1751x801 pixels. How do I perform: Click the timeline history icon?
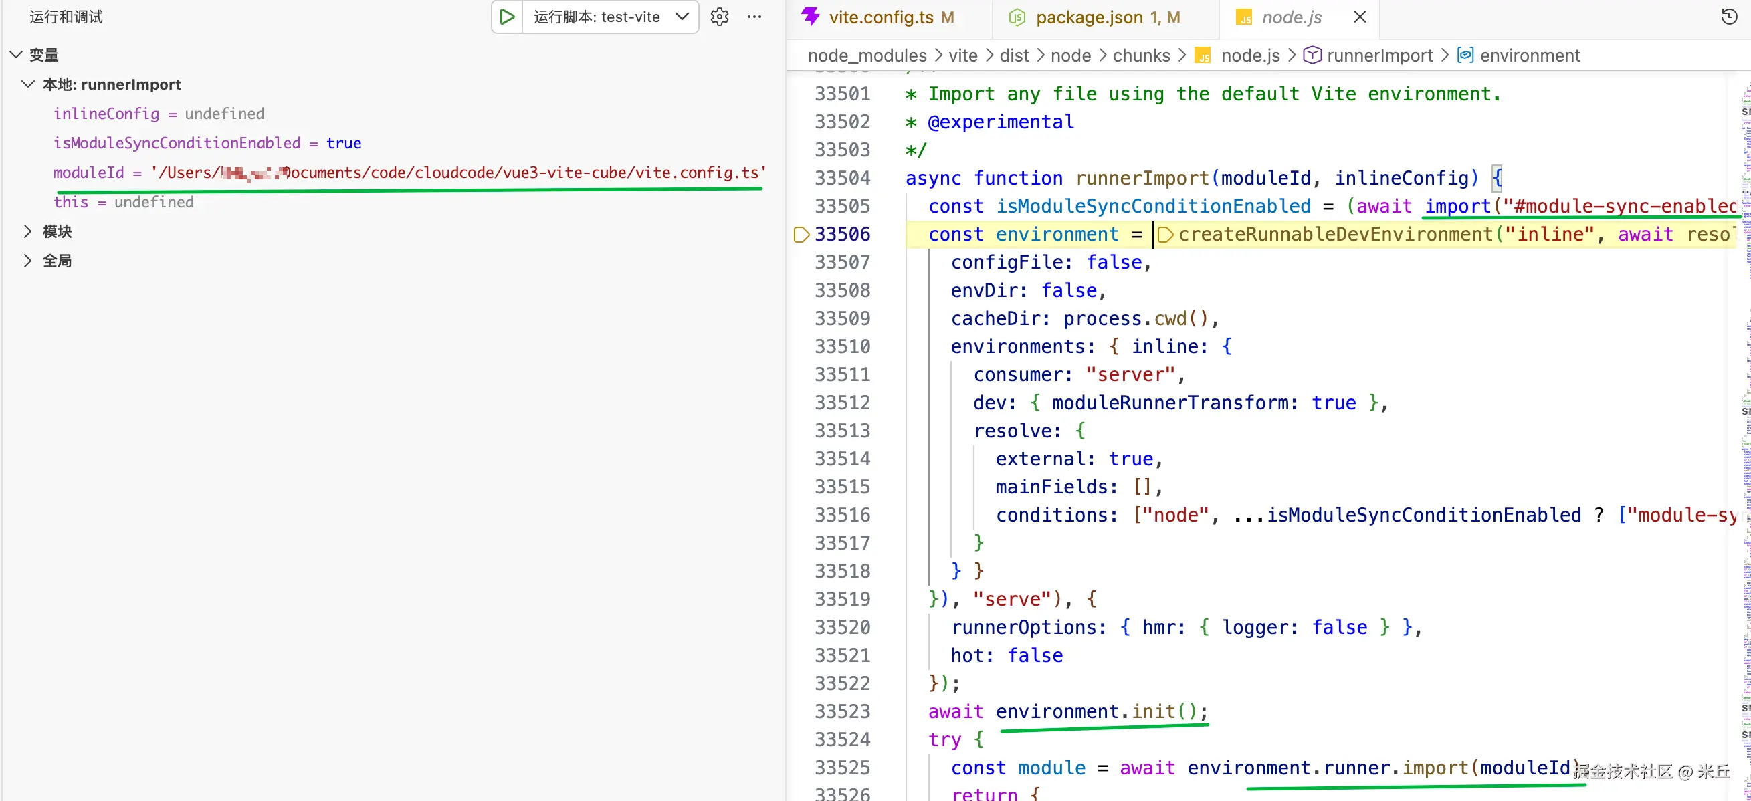point(1729,17)
